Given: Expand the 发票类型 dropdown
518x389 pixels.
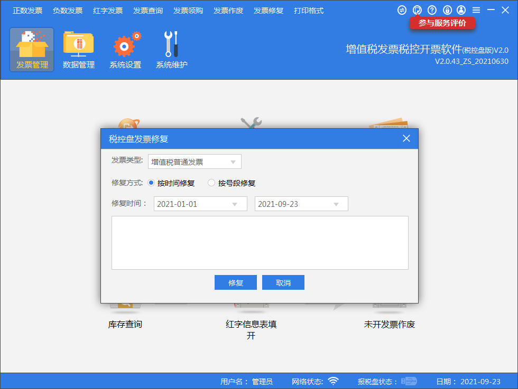Looking at the screenshot, I should (195, 162).
